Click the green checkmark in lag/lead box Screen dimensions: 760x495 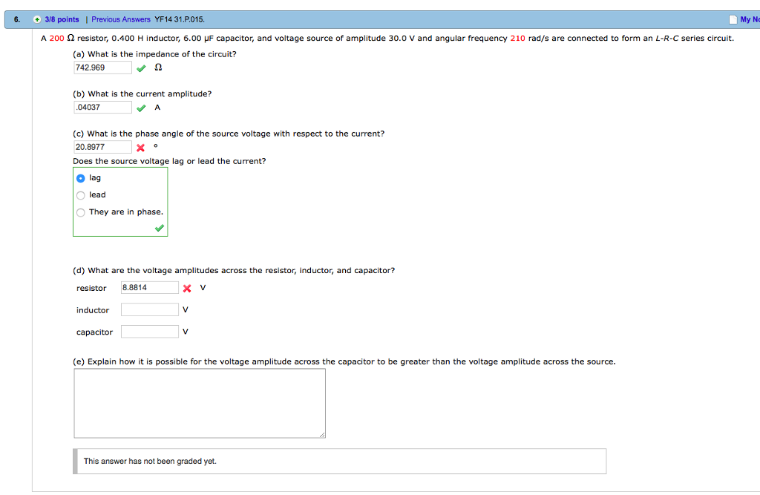(x=159, y=228)
